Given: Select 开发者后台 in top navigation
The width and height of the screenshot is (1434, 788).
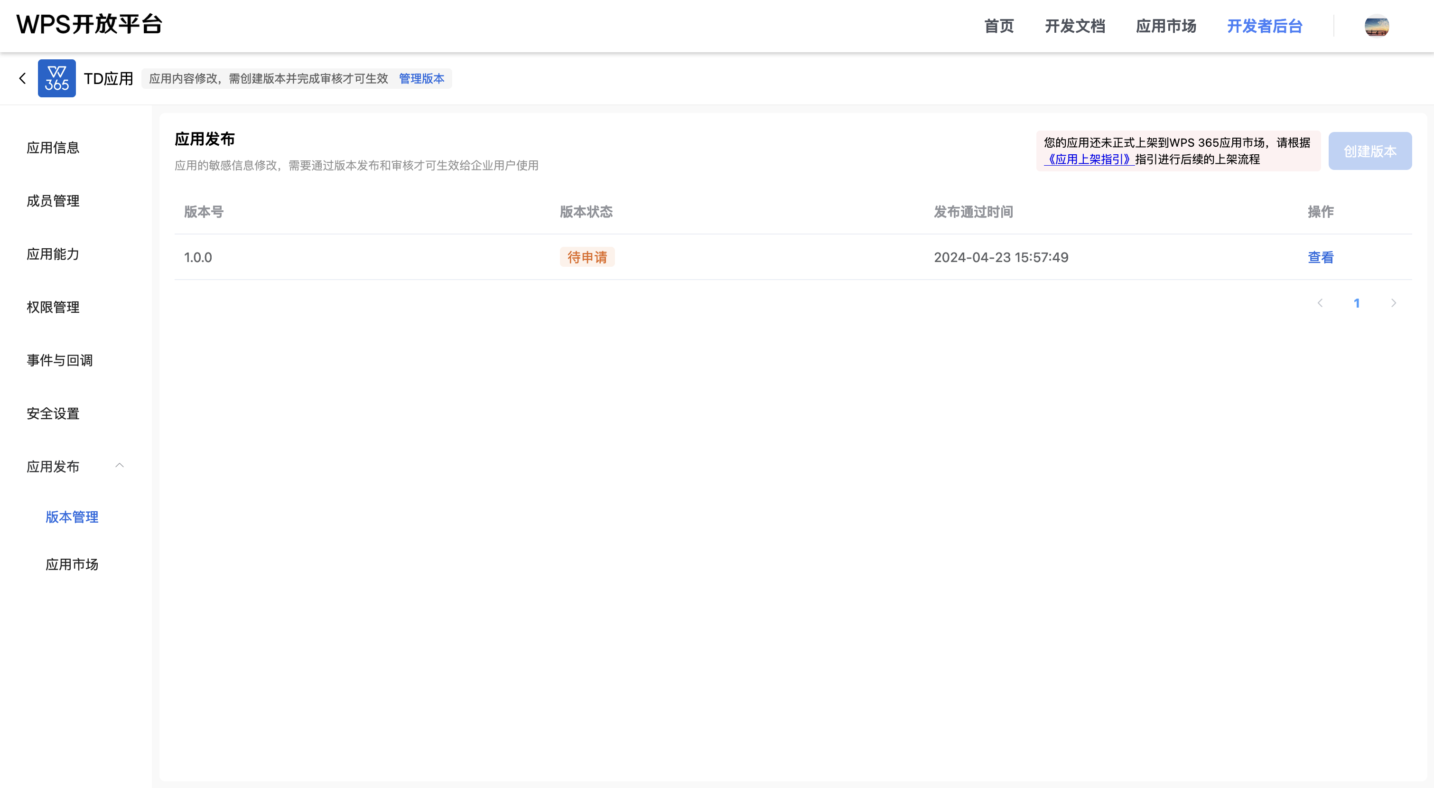Looking at the screenshot, I should pos(1264,26).
